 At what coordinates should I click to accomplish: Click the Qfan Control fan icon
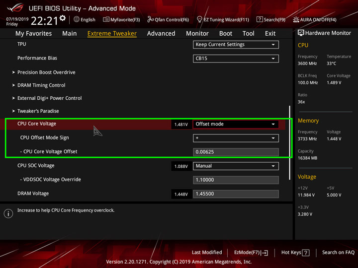point(150,19)
